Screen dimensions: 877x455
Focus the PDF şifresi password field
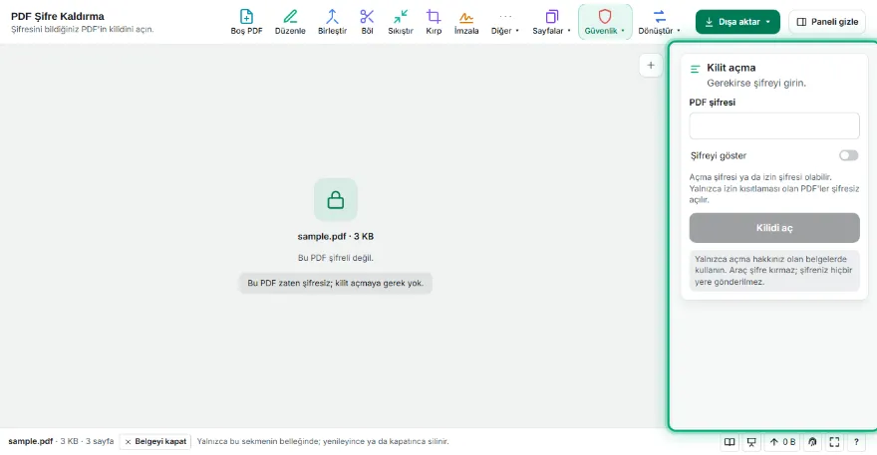774,125
